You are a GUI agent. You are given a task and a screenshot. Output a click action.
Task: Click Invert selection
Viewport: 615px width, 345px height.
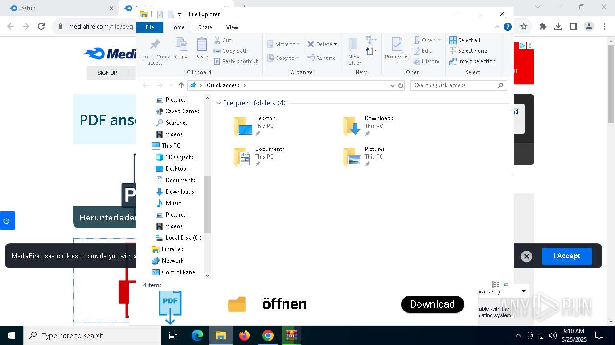coord(473,61)
